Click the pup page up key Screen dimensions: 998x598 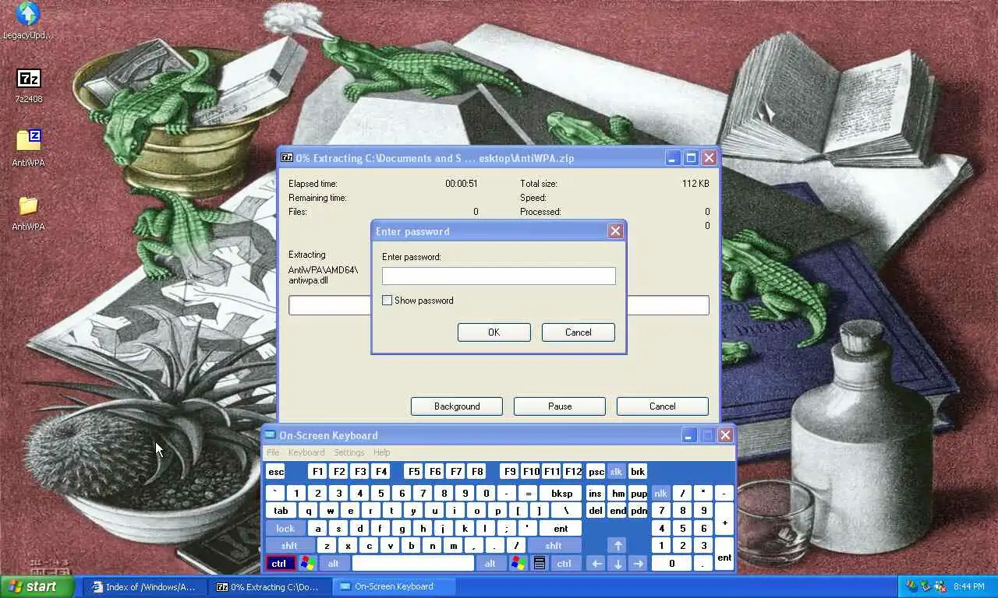(x=639, y=493)
